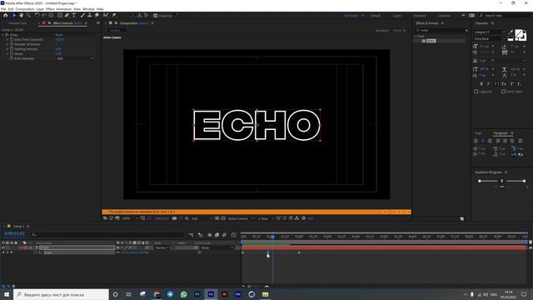Select the Horizontal Type tool
The image size is (533, 300).
coord(74,15)
